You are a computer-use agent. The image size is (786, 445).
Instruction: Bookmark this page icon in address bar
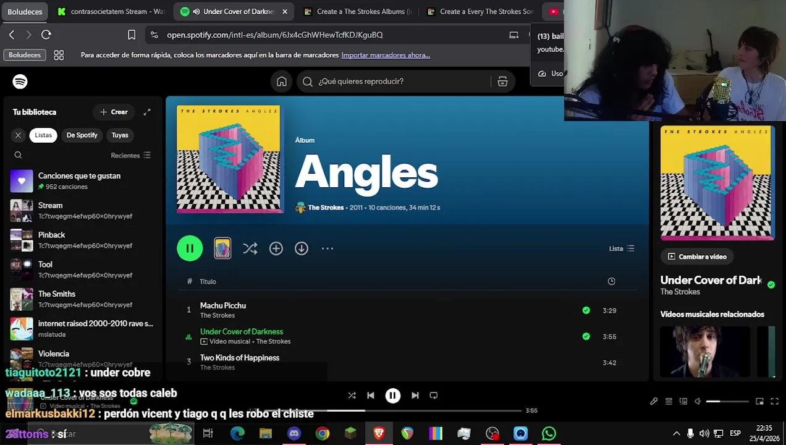(x=132, y=35)
